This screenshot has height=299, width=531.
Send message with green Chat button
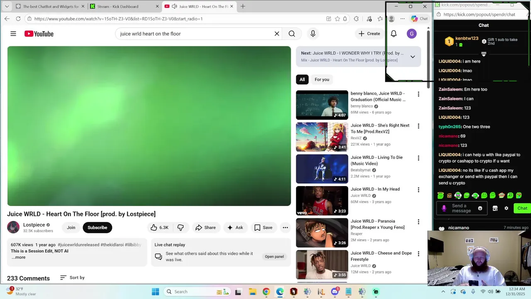pos(522,208)
